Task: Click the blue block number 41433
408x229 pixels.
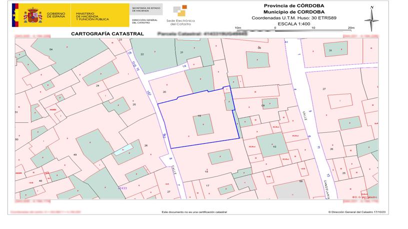Action: coord(122,188)
